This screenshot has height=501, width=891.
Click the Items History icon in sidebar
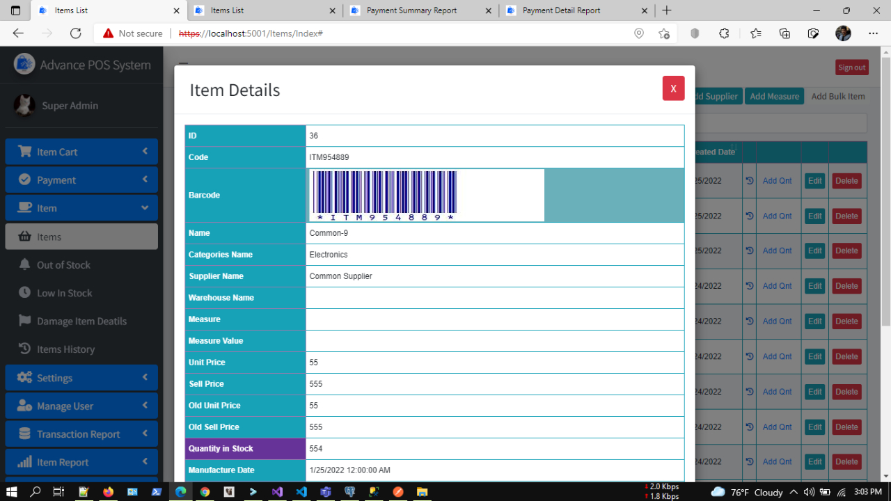[x=24, y=349]
